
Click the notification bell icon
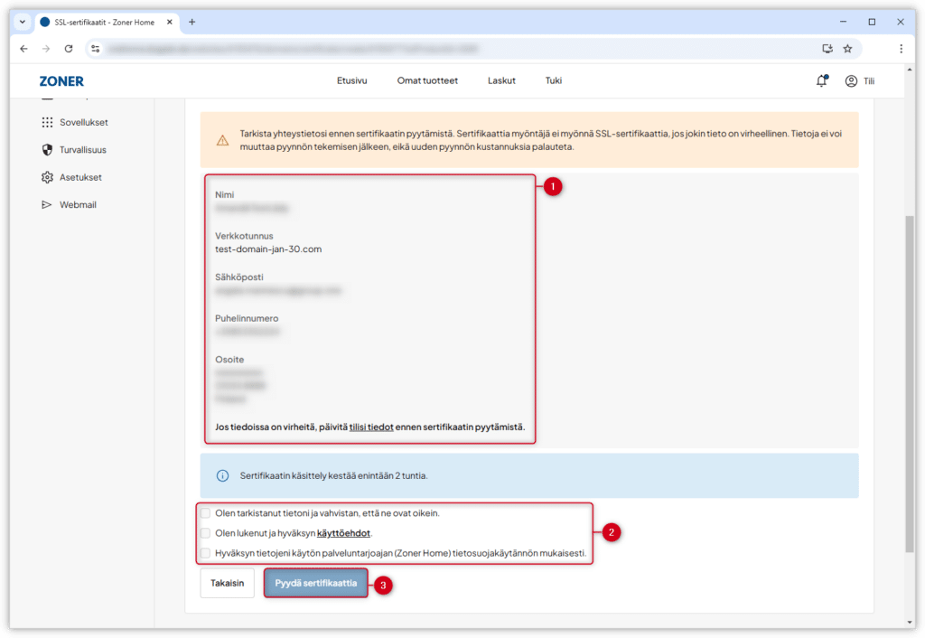(x=821, y=80)
